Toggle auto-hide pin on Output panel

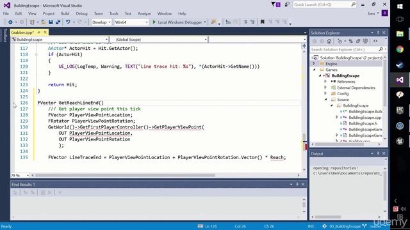(378, 153)
